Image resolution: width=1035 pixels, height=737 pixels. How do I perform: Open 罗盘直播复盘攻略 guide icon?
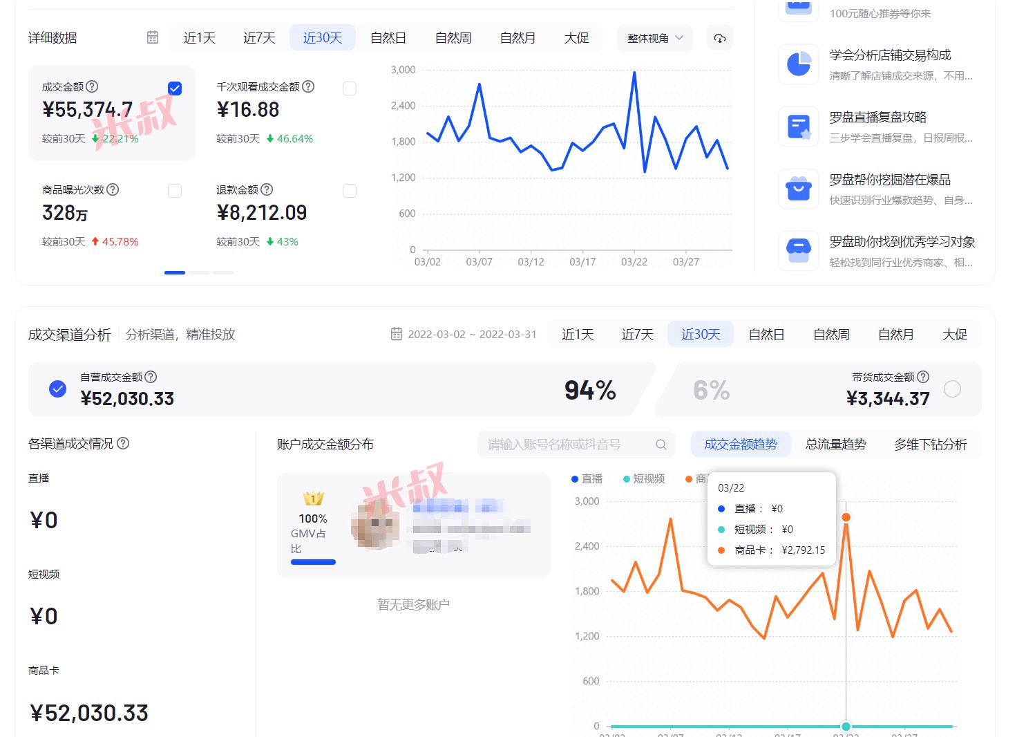799,127
